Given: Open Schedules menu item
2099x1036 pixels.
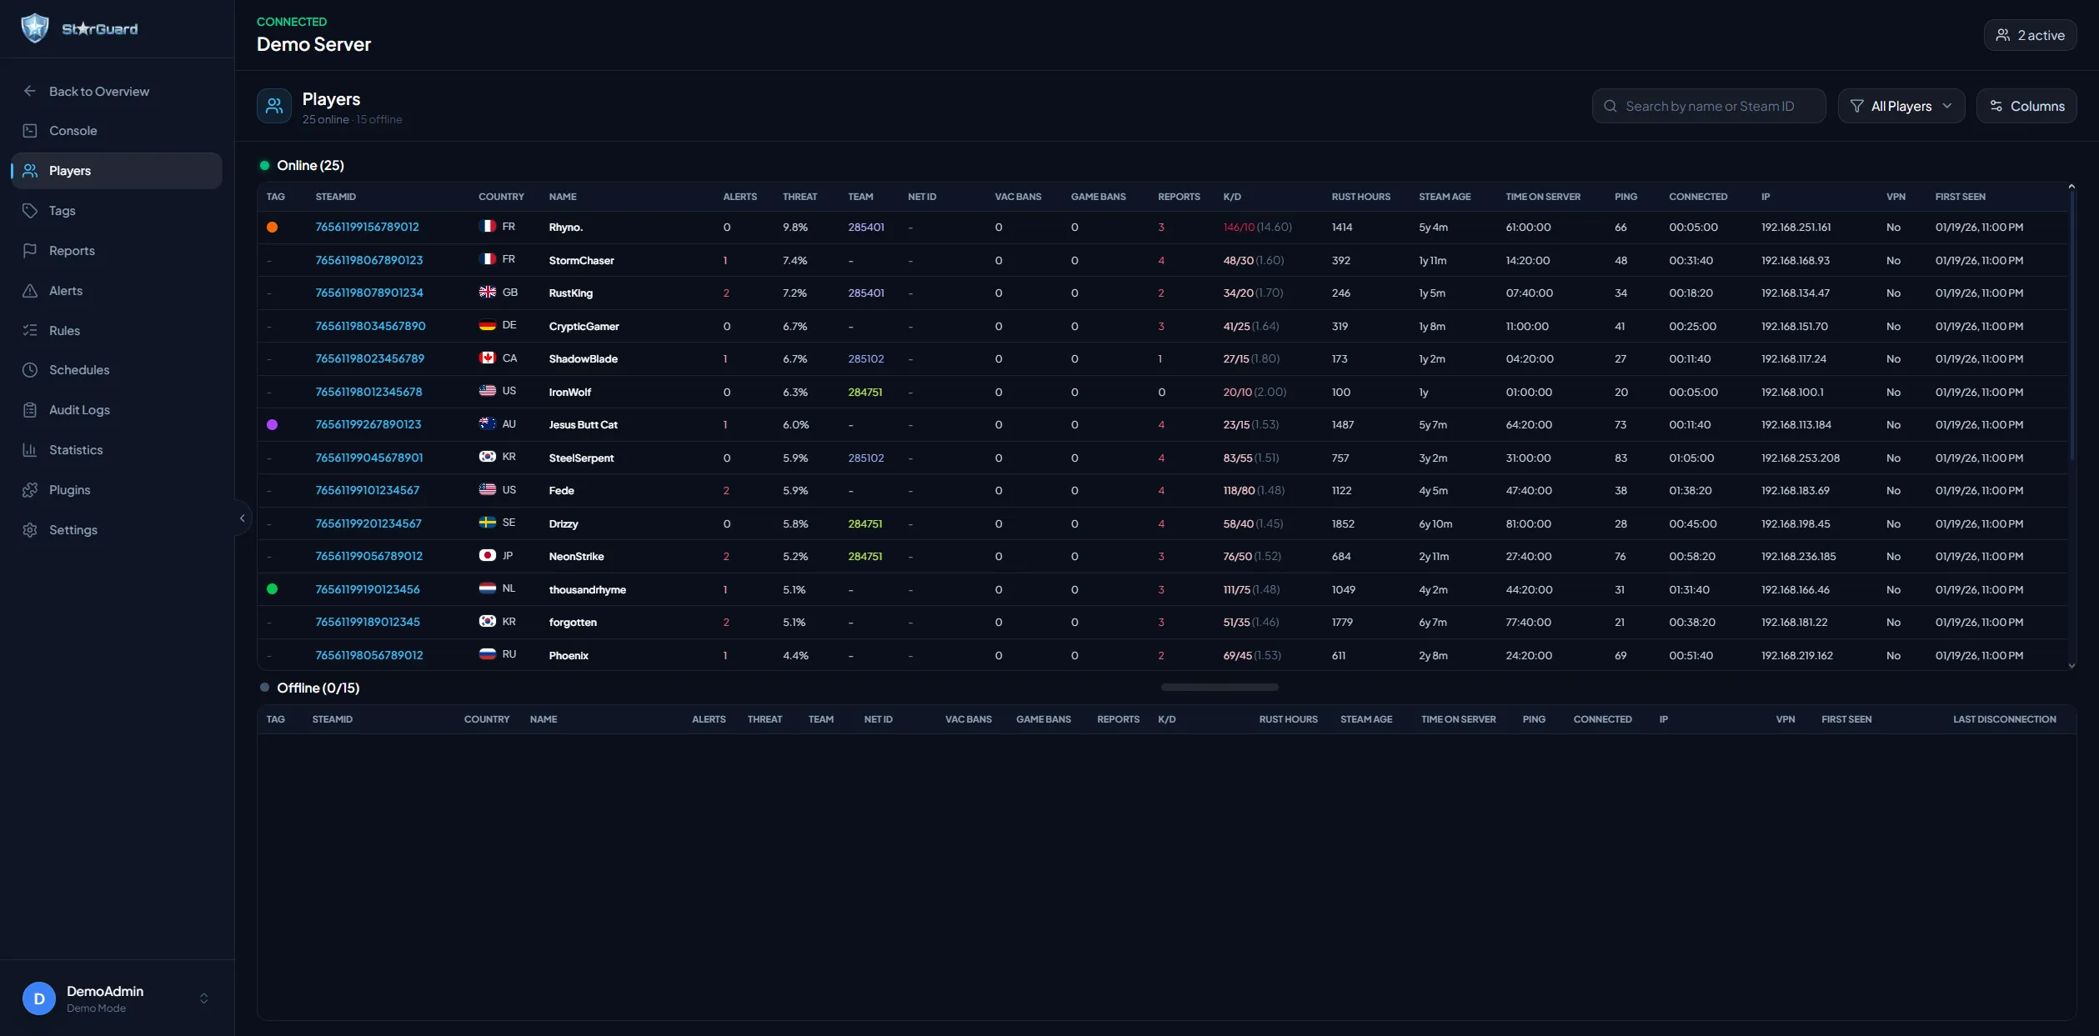Looking at the screenshot, I should (x=79, y=370).
